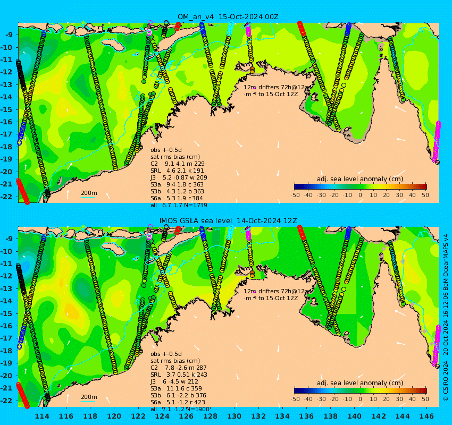
Task: Click 'sat rms bias (cm)' header in bottom panel
Action: (175, 361)
